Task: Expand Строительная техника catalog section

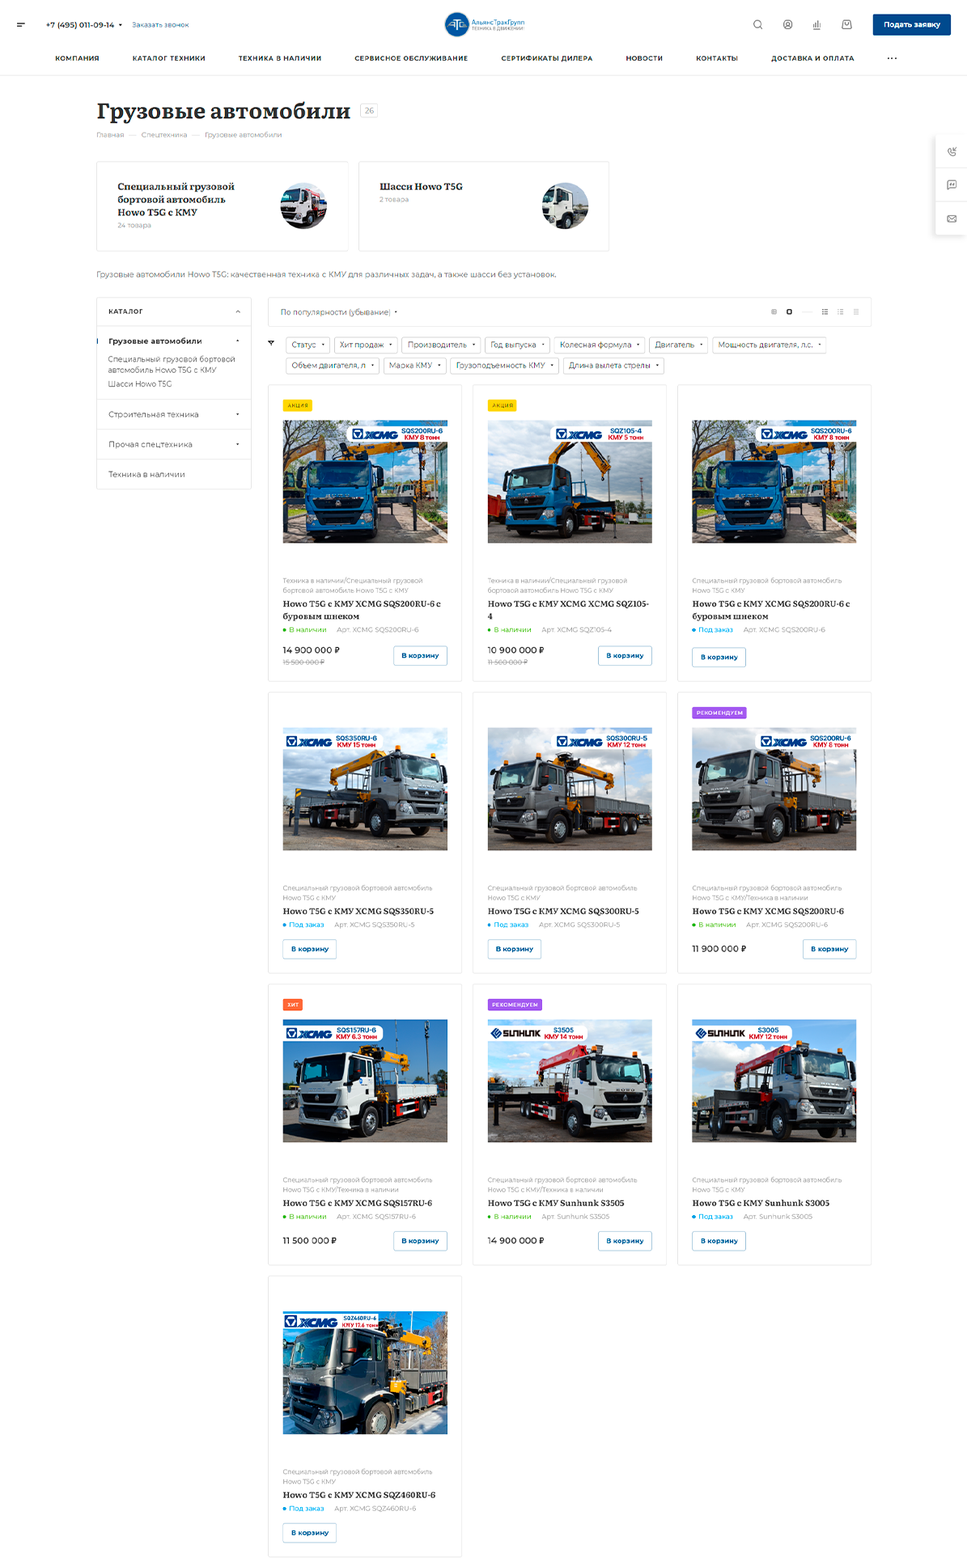Action: 174,414
